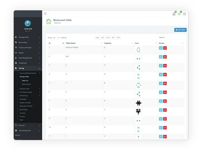Click John Doe profile avatar
The width and height of the screenshot is (209, 150).
pos(28,23)
